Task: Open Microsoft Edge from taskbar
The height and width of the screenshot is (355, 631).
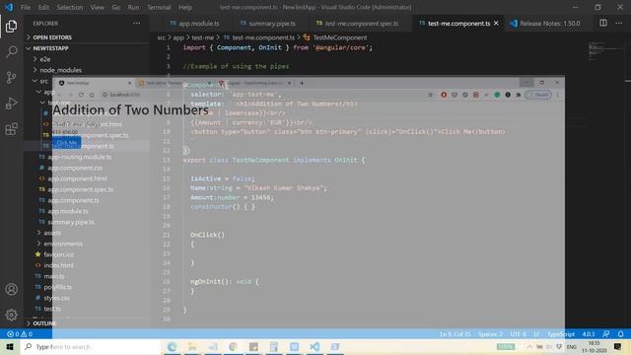Action: tap(172, 346)
